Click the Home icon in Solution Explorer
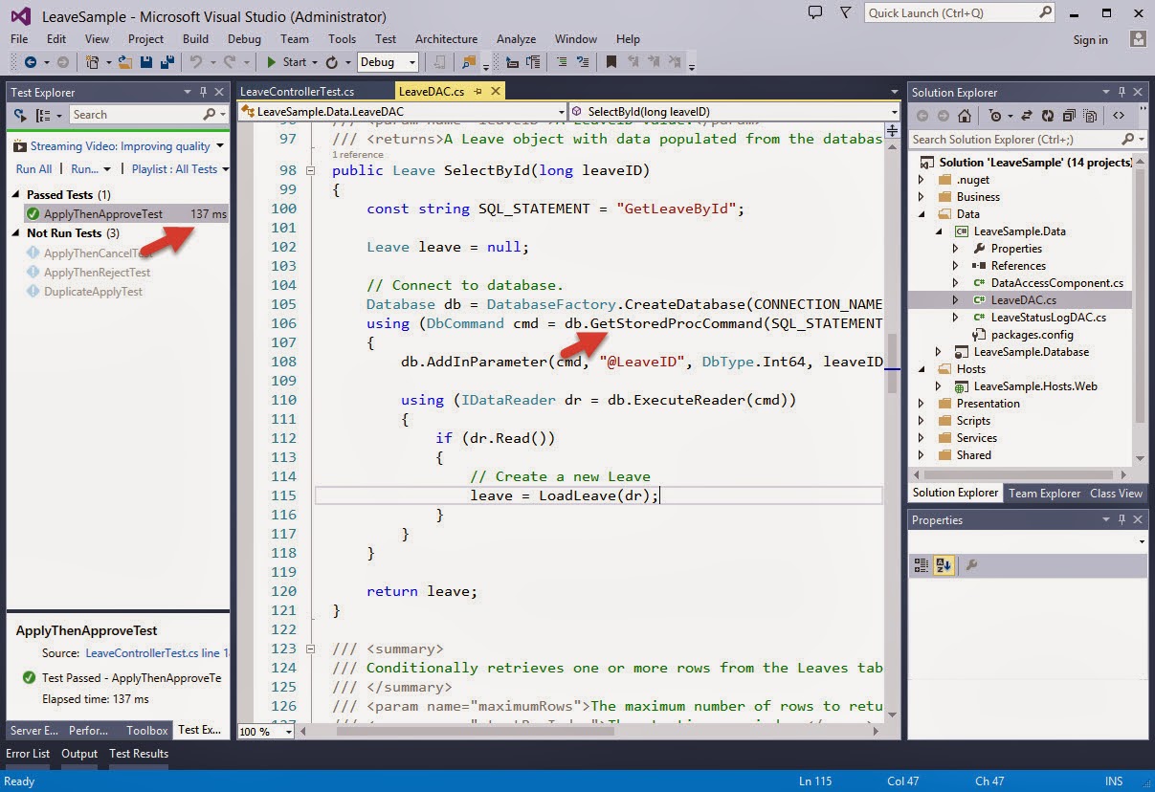This screenshot has width=1155, height=792. click(965, 116)
